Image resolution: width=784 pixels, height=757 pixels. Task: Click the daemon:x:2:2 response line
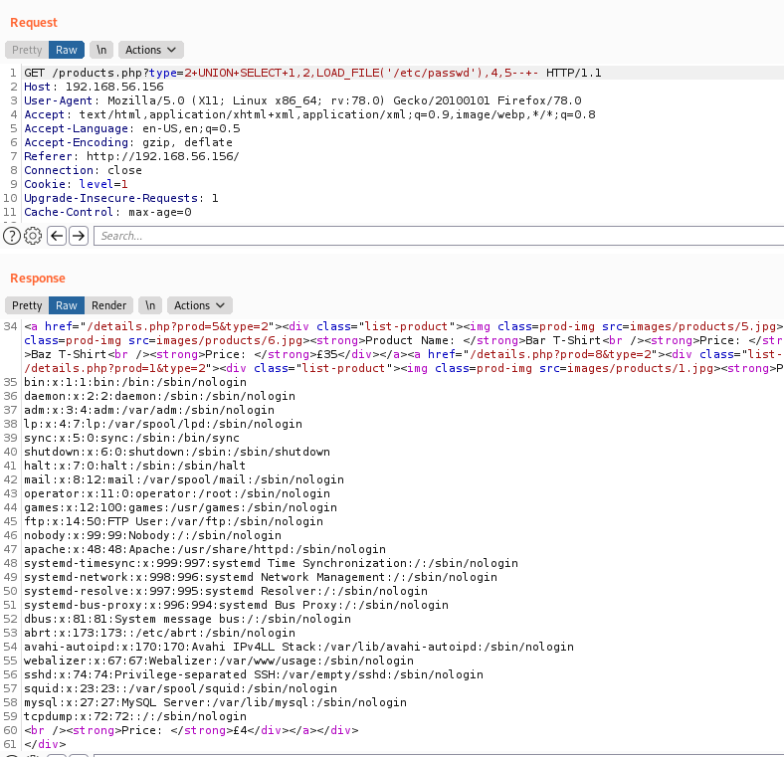[159, 397]
